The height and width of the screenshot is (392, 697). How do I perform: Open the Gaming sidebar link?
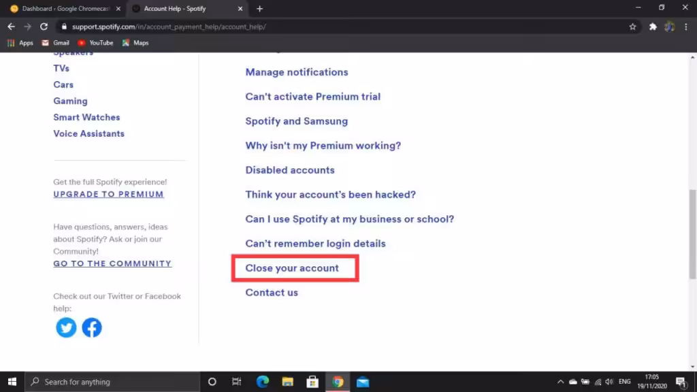click(x=70, y=101)
